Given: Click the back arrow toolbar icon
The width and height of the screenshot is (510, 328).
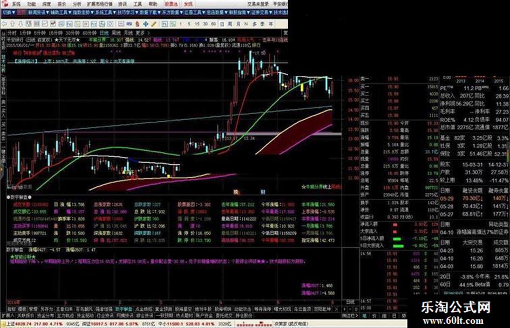Looking at the screenshot, I should pyautogui.click(x=4, y=24).
